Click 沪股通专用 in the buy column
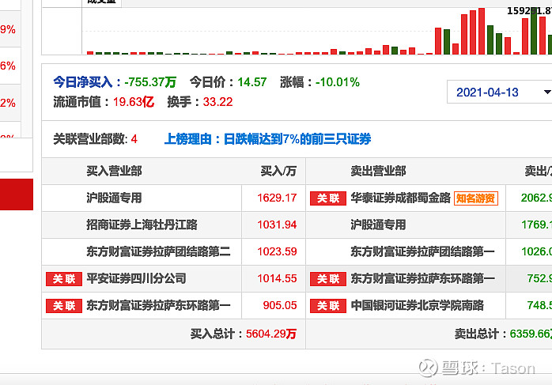This screenshot has height=385, width=552. tap(114, 198)
